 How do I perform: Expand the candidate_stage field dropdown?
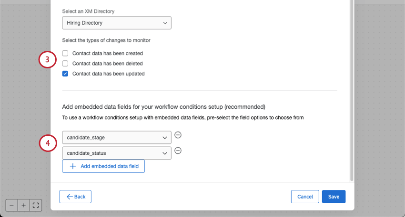point(117,138)
